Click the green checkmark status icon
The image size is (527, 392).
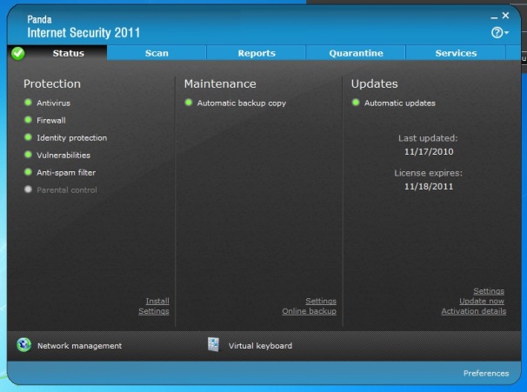click(18, 53)
